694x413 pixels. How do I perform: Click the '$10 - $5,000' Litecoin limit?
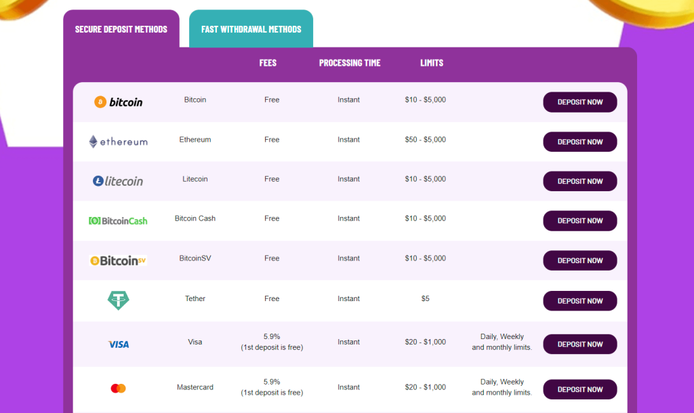[426, 179]
